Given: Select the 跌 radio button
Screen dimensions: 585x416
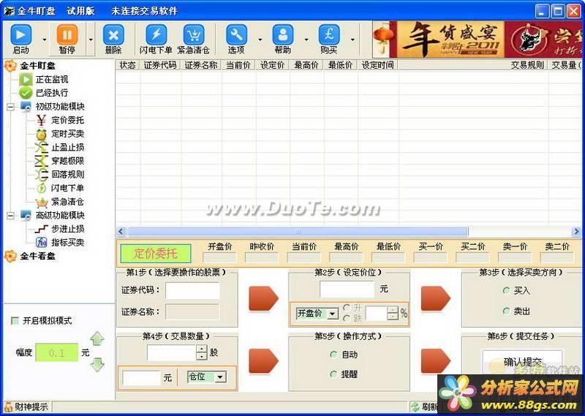Looking at the screenshot, I should coord(347,318).
